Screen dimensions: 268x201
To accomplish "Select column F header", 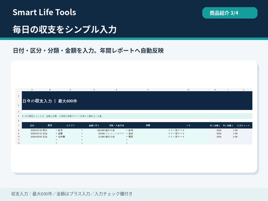I will (x=148, y=90).
